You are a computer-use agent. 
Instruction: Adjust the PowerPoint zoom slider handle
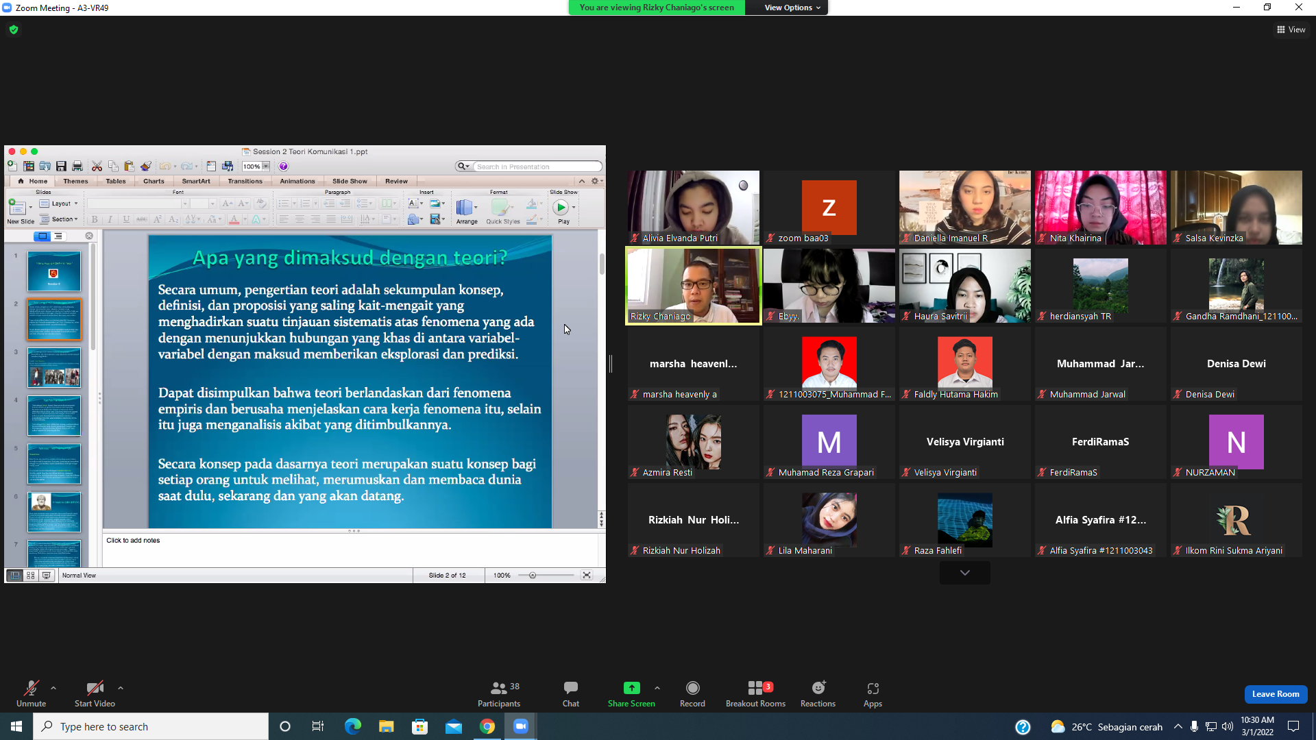point(533,576)
